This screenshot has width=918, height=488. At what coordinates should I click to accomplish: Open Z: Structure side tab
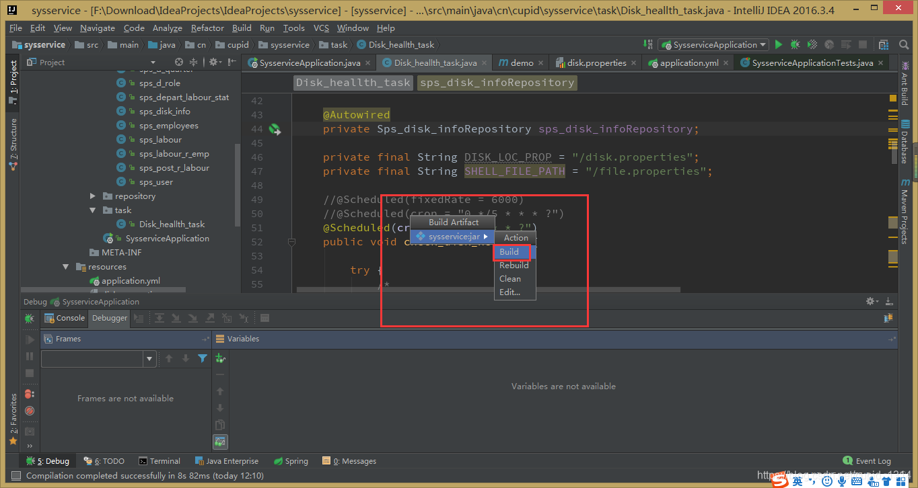point(13,145)
